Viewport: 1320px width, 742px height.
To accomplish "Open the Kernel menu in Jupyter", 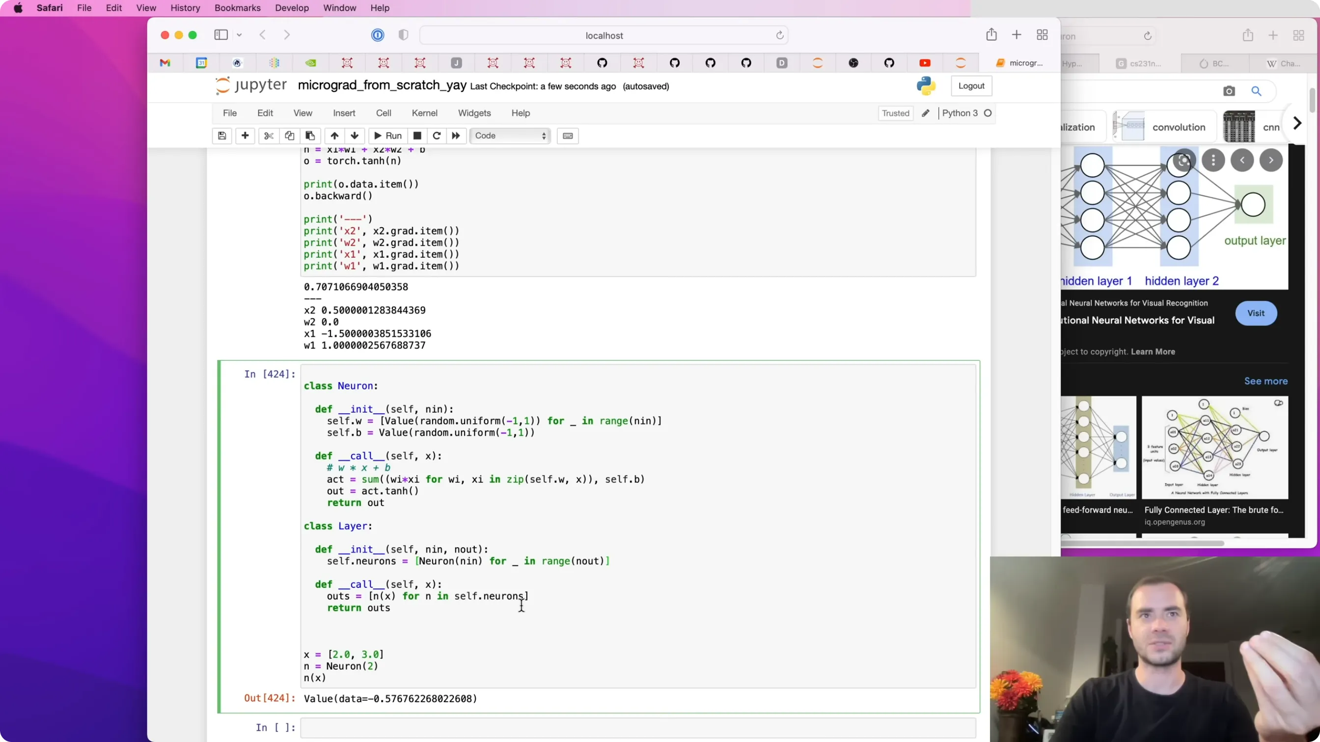I will pos(424,113).
